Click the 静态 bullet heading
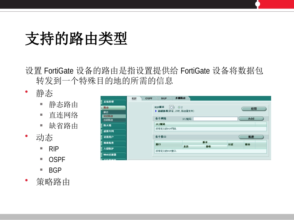The image size is (294, 220). [x=45, y=93]
